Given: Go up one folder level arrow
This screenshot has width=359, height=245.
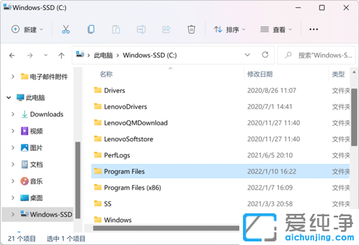Looking at the screenshot, I should click(61, 56).
